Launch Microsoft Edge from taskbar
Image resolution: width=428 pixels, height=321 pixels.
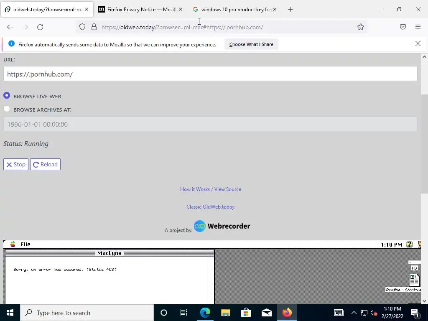205,313
